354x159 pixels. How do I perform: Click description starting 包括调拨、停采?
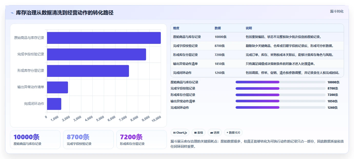tap(293, 73)
